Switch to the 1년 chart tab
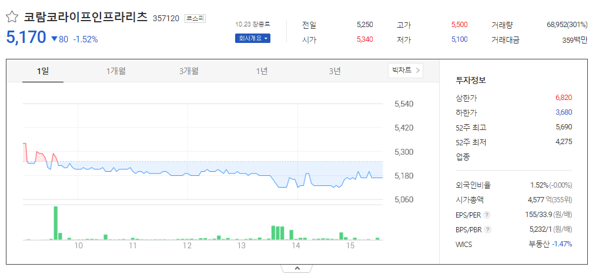 pyautogui.click(x=262, y=71)
